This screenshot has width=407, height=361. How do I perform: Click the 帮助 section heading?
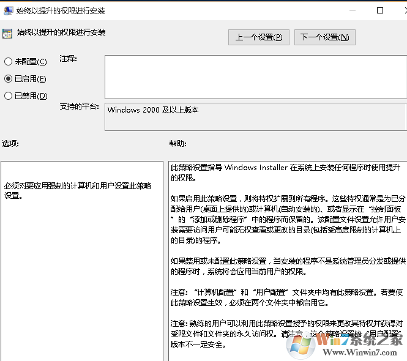pos(177,144)
